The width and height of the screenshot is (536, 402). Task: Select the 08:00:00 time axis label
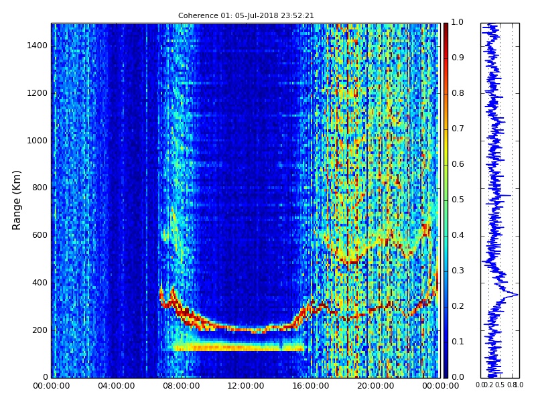[x=181, y=386]
